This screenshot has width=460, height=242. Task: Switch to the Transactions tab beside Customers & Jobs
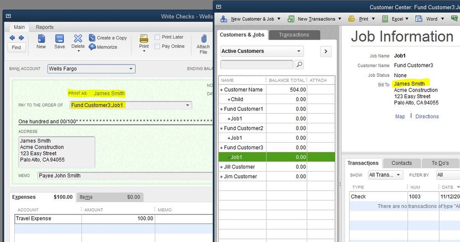coord(294,35)
